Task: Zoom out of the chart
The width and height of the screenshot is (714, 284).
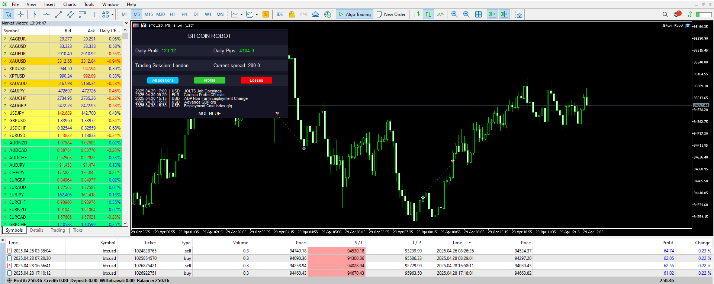Action: pyautogui.click(x=466, y=14)
